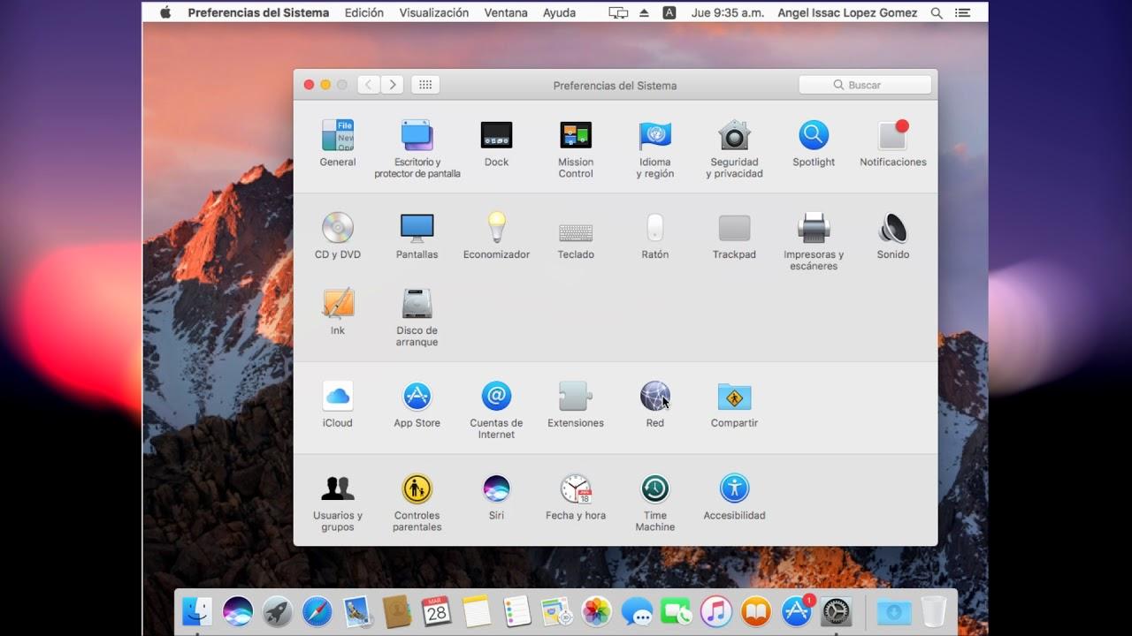Click the show-all grid icon in the toolbar
The height and width of the screenshot is (636, 1132).
pyautogui.click(x=424, y=84)
